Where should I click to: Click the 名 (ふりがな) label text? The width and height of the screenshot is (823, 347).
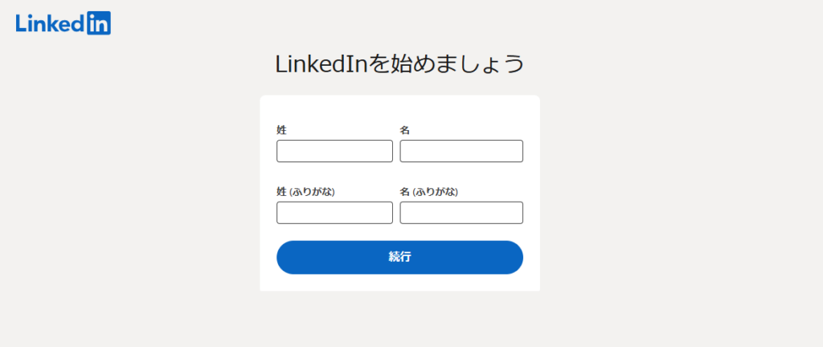pos(429,191)
